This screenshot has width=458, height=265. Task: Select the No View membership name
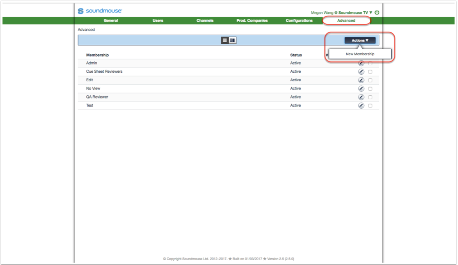[x=93, y=88]
